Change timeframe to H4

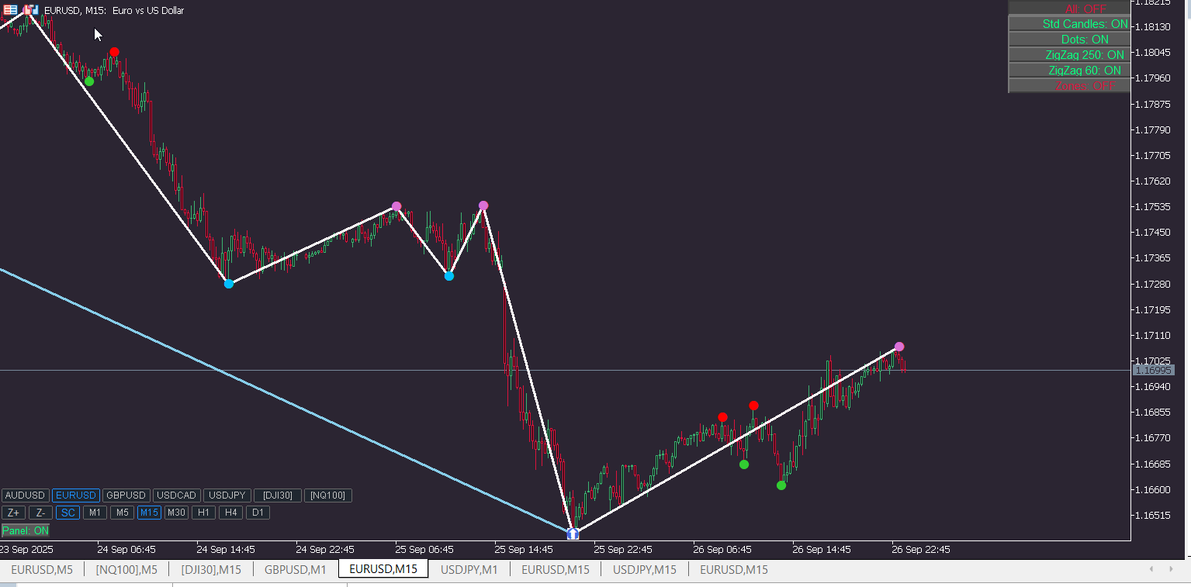[x=230, y=513]
